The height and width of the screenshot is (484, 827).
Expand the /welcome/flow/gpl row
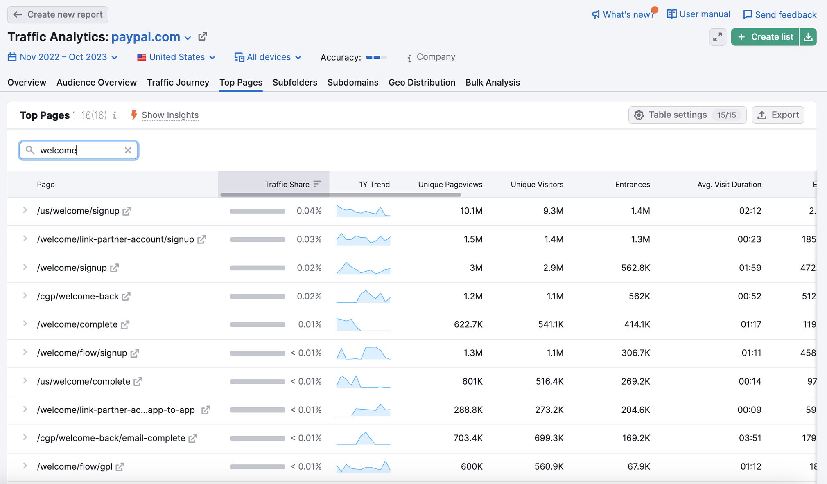pyautogui.click(x=25, y=466)
